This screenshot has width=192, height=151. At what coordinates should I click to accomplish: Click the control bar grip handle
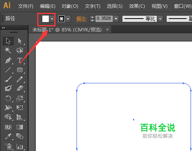pyautogui.click(x=2, y=19)
